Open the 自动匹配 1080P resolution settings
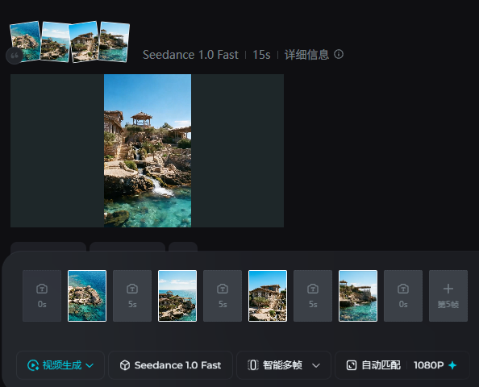Screen dimensions: 479x387 (402, 365)
